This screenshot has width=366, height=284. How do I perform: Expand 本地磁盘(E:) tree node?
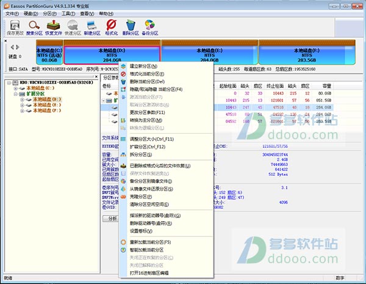tap(22, 105)
